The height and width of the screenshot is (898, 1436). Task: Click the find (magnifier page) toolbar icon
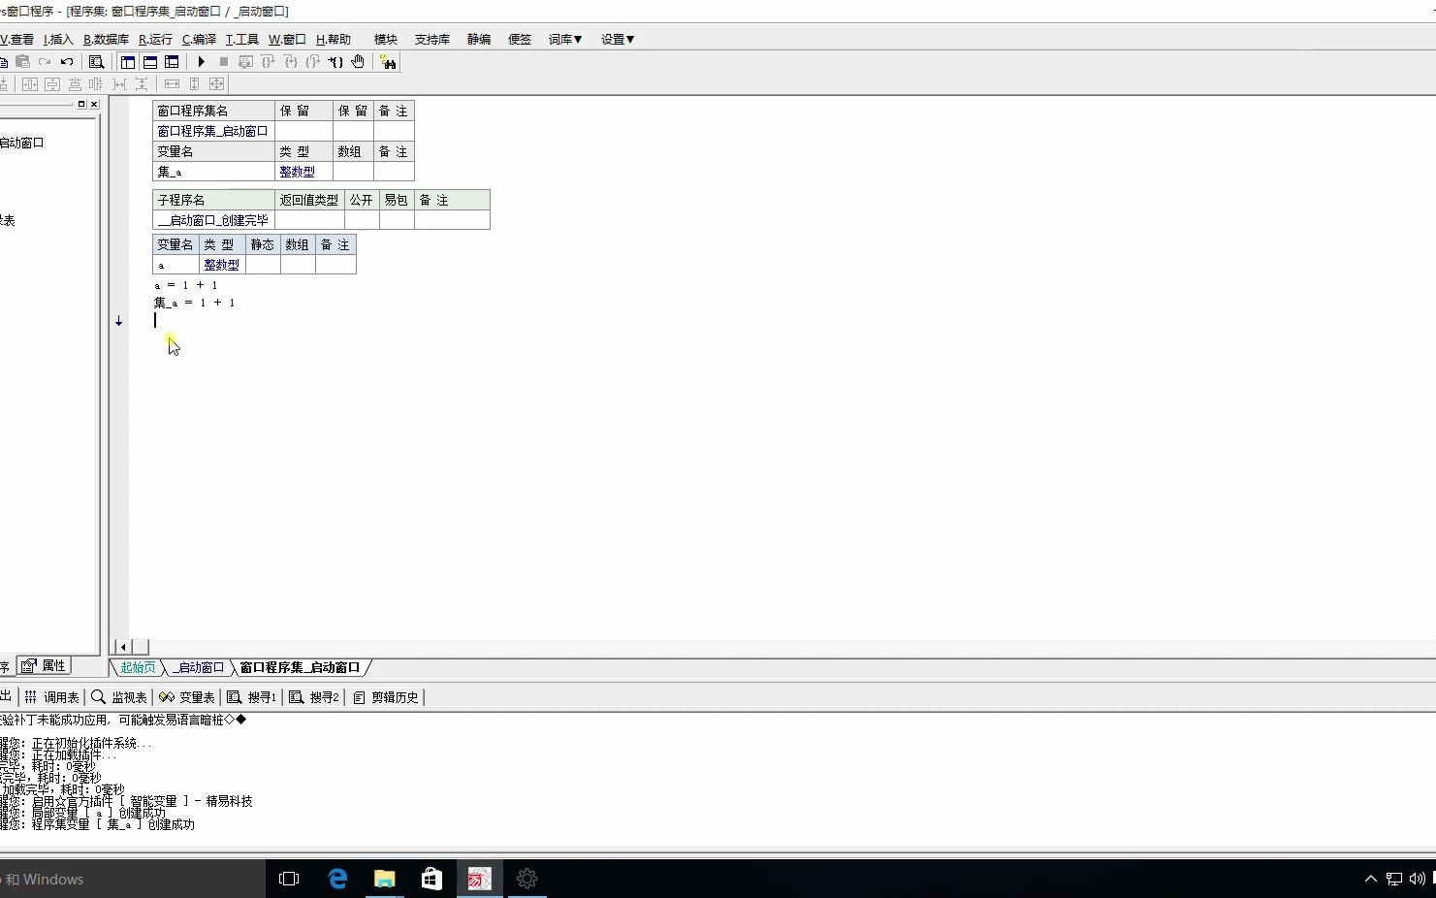click(96, 62)
